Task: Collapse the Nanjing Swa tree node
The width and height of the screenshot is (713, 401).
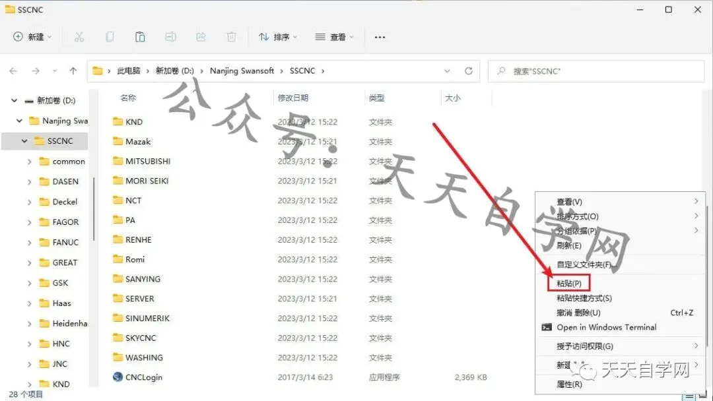Action: tap(20, 121)
